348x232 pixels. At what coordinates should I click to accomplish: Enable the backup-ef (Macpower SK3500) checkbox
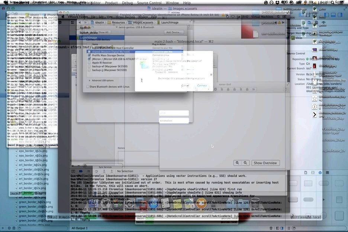click(x=89, y=67)
